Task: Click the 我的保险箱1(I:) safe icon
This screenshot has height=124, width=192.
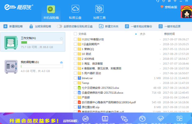Action: coord(11,67)
